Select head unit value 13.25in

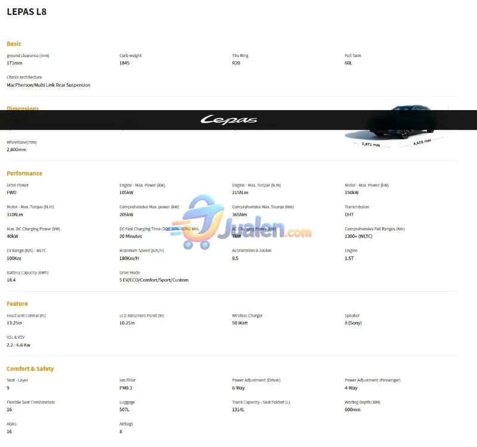pos(14,323)
